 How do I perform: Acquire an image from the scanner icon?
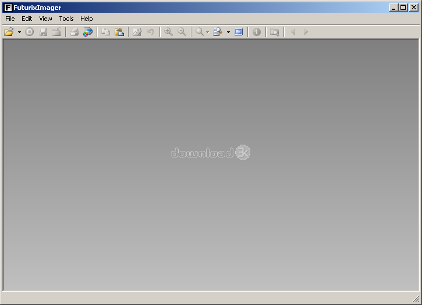coord(88,32)
